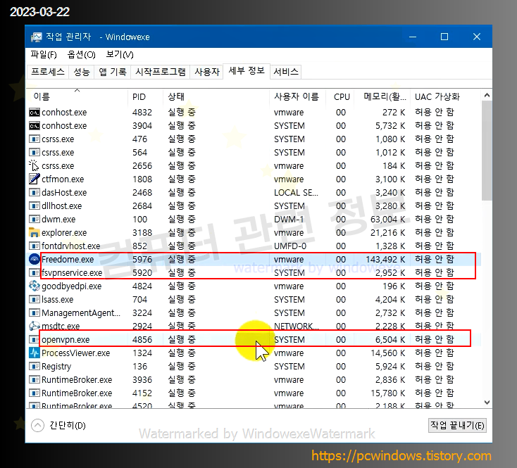
Task: Click the conhost.exe icon for PID 4832
Action: click(x=35, y=113)
